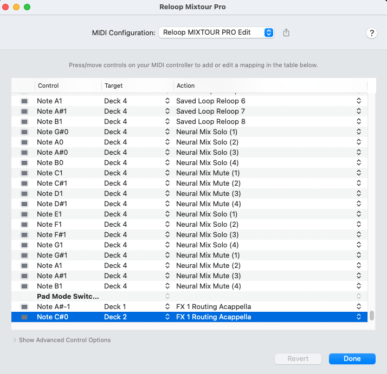Open the action stepper in Note E1 row
The height and width of the screenshot is (374, 387).
point(359,214)
